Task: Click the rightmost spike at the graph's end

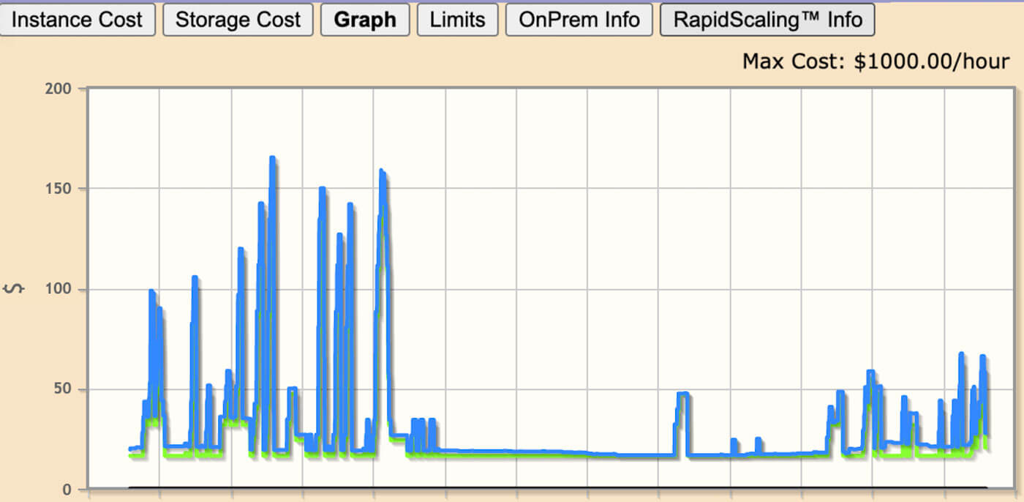Action: click(983, 357)
